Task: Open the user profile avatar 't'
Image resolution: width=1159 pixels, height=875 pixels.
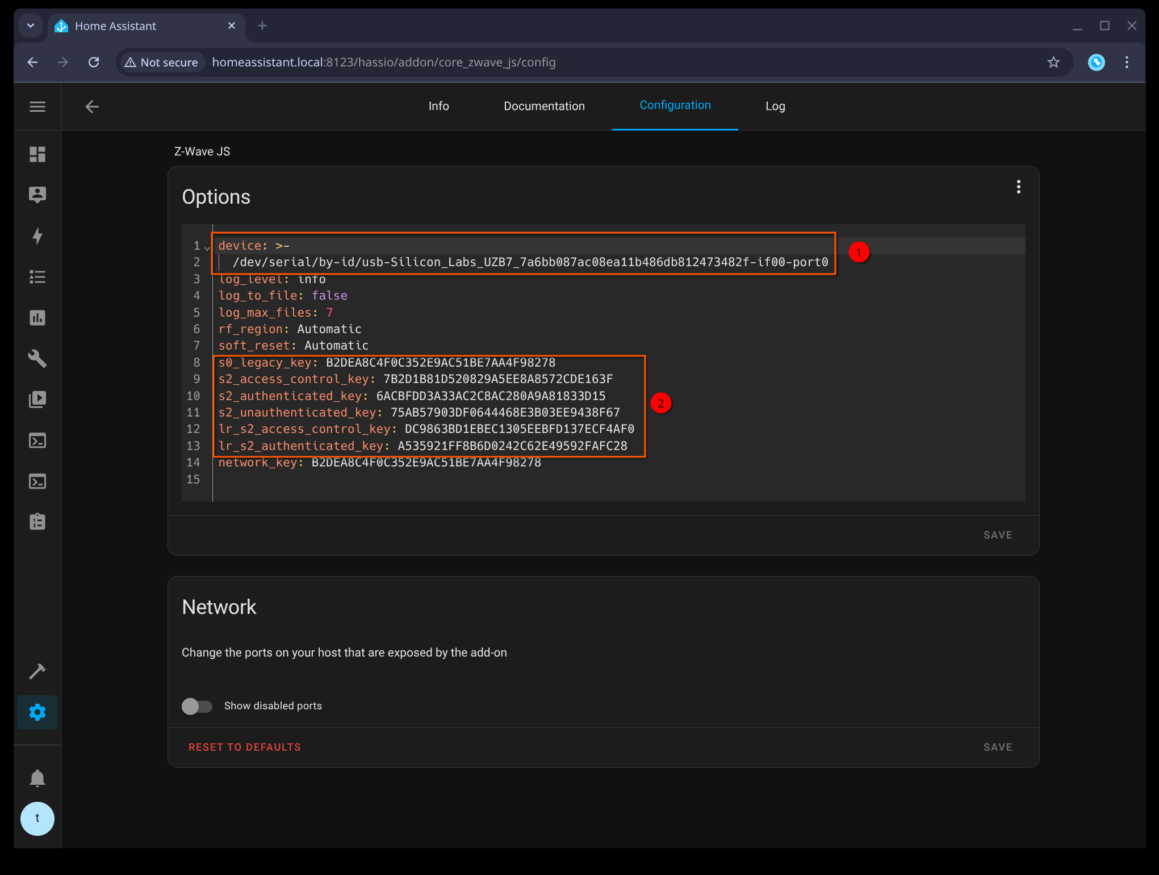Action: point(37,818)
